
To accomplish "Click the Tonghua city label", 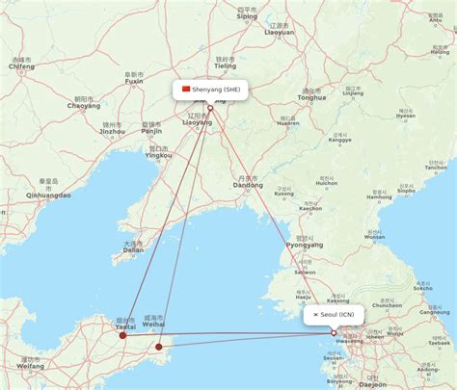I will (x=311, y=97).
